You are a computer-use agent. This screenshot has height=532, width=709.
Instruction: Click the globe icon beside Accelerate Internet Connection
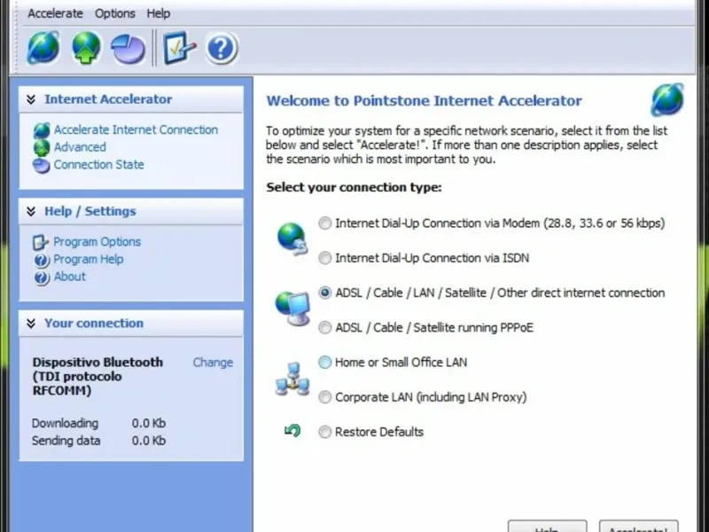tap(42, 130)
